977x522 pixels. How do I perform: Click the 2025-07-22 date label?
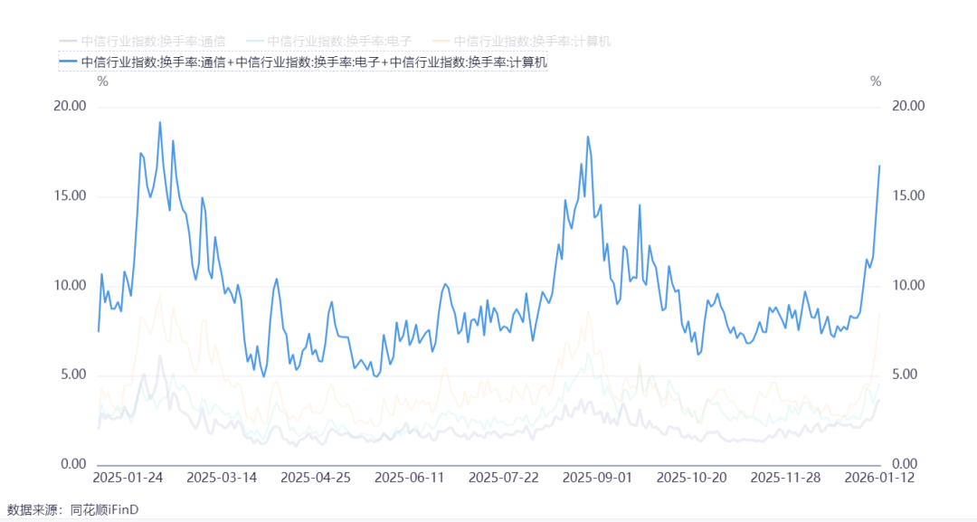click(x=504, y=478)
